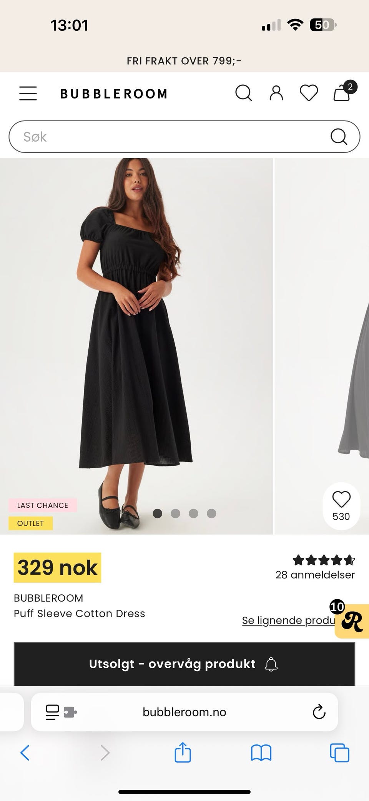
Task: Toggle favorite heart with 530 likes
Action: pos(341,506)
